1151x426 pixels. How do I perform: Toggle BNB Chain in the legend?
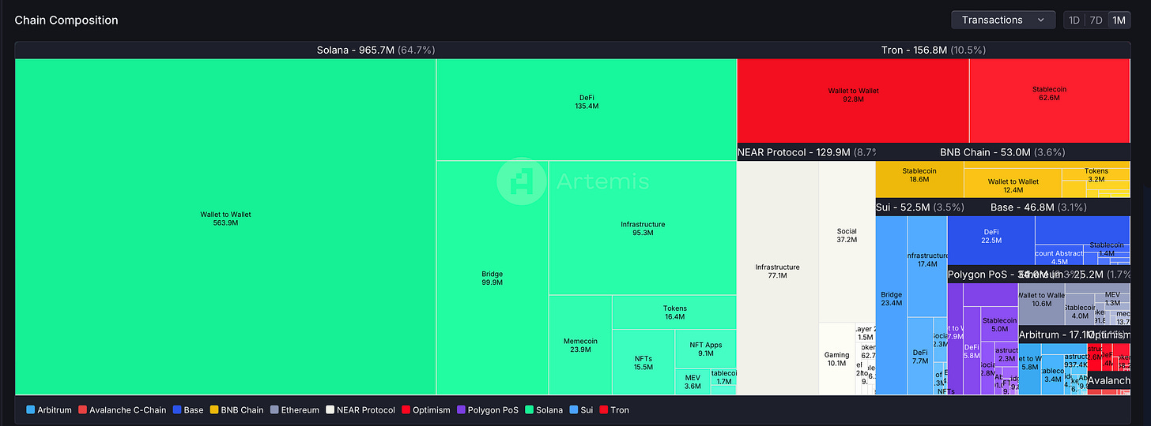[x=236, y=410]
